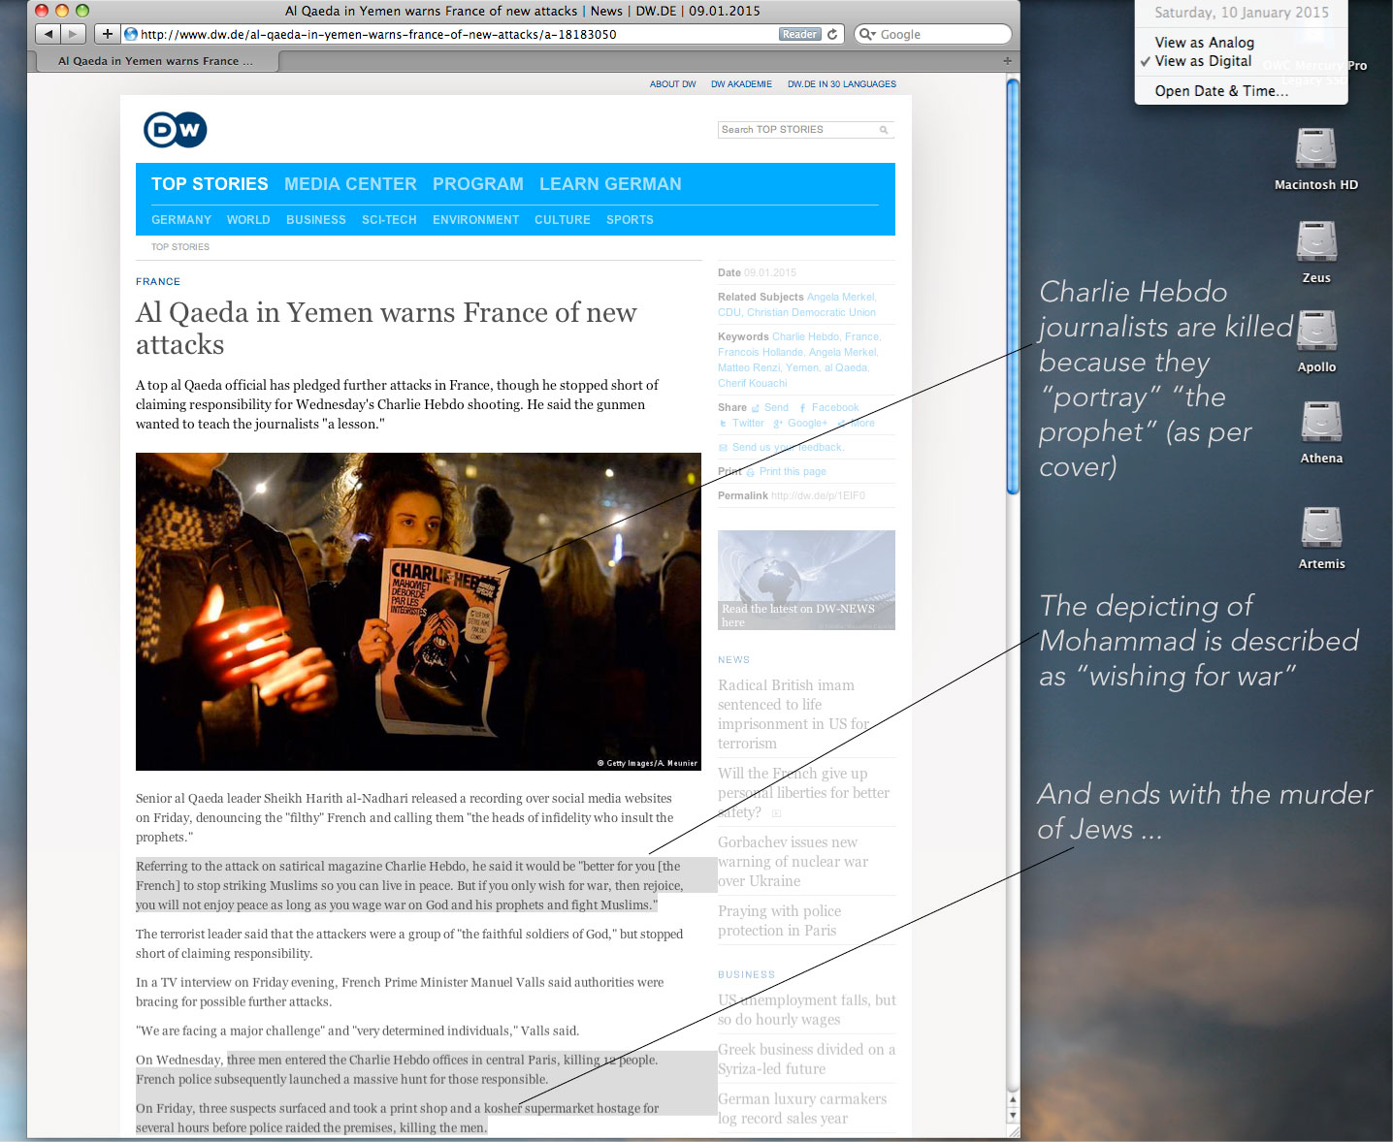This screenshot has height=1142, width=1393.
Task: Choose Open Date & Time…
Action: click(x=1221, y=91)
